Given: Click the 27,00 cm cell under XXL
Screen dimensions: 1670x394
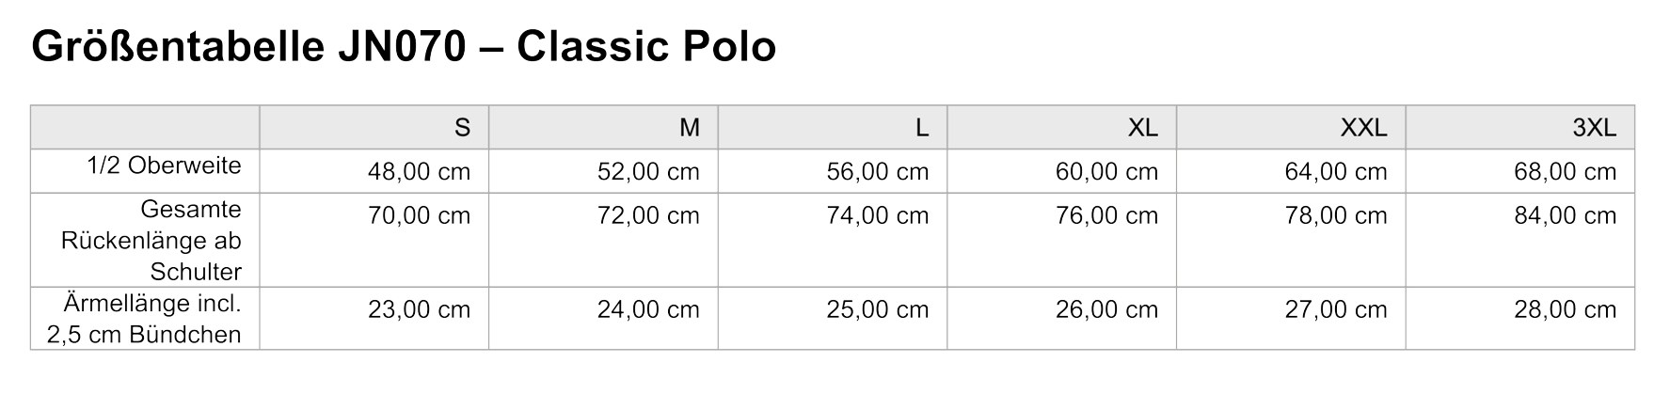Looking at the screenshot, I should click(1336, 310).
